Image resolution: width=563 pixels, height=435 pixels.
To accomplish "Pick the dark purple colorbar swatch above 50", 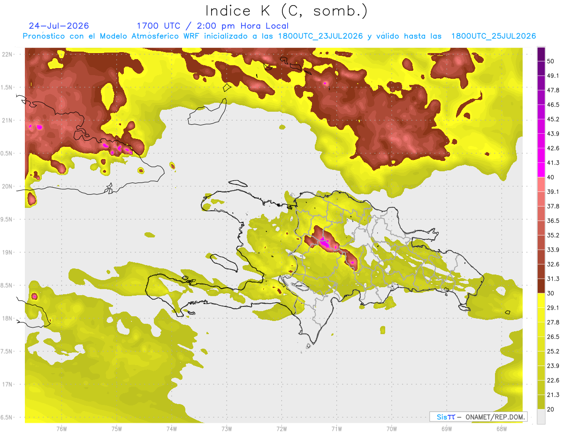I will (541, 54).
